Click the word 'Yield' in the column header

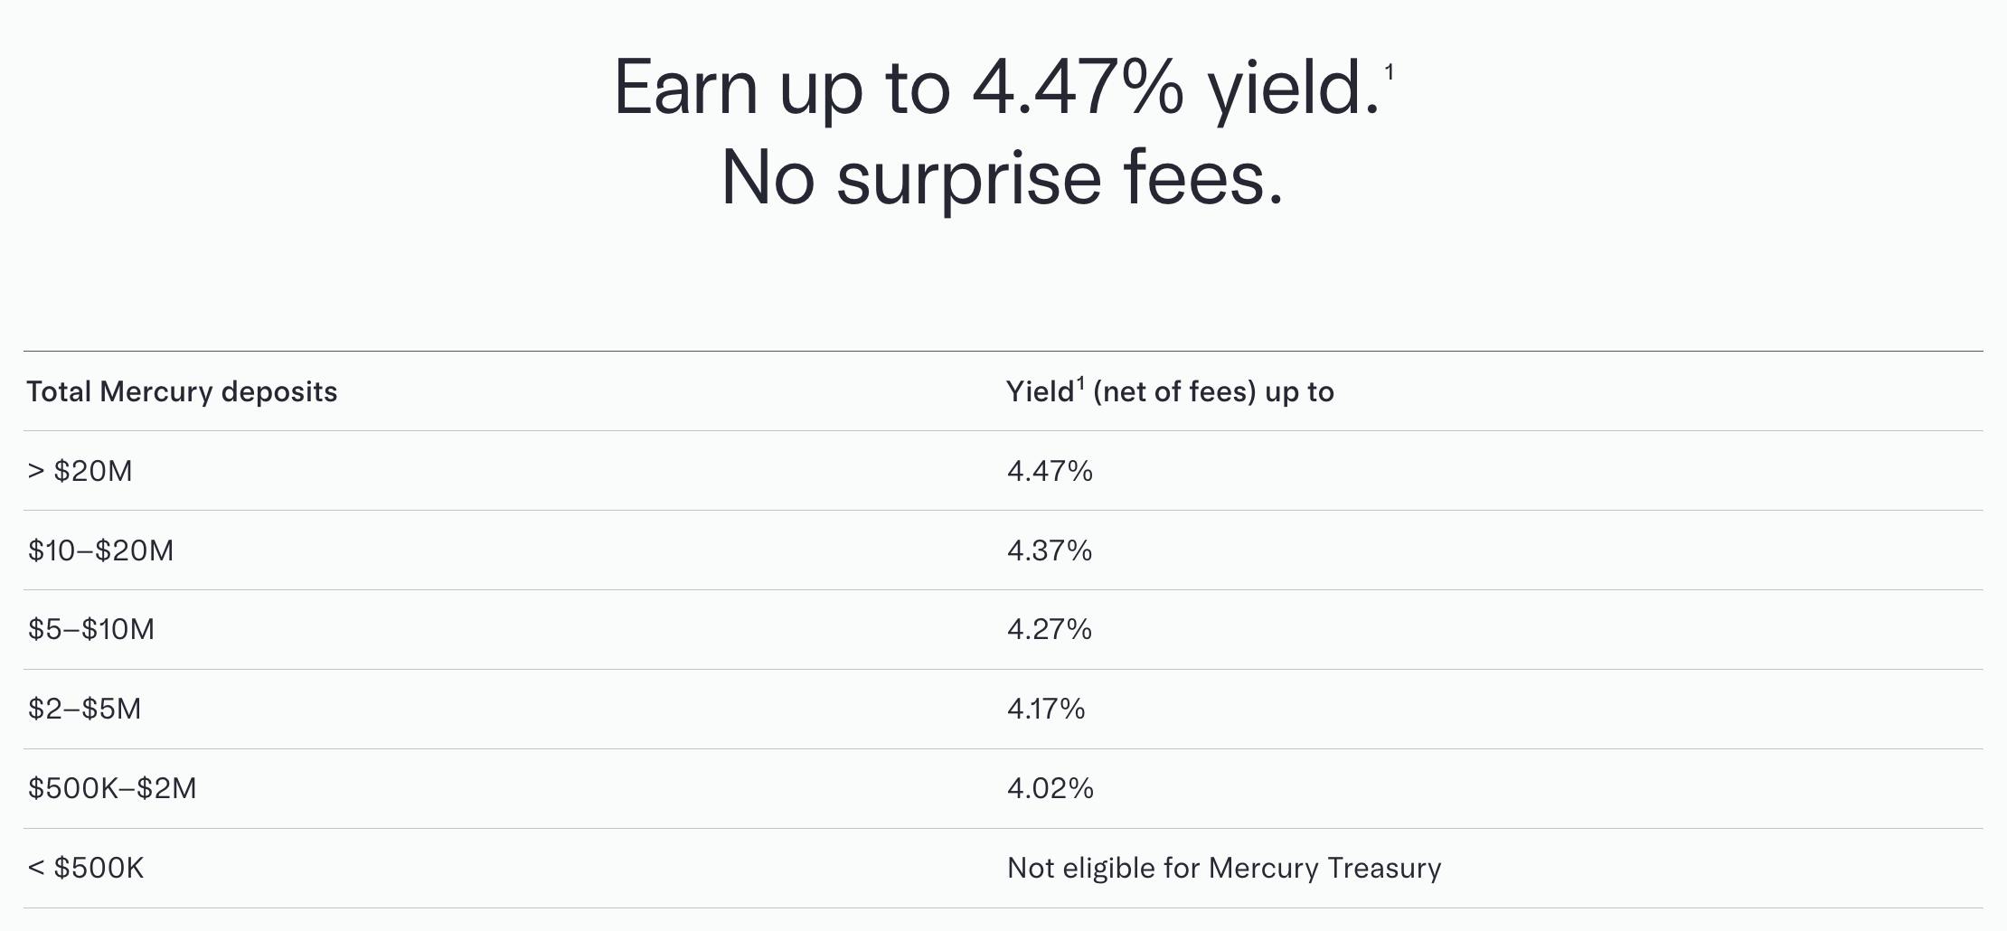tap(1040, 391)
